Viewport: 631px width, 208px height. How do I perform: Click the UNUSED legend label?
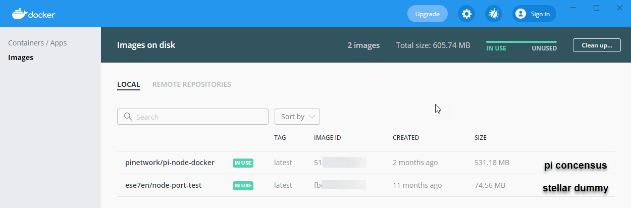click(x=544, y=48)
